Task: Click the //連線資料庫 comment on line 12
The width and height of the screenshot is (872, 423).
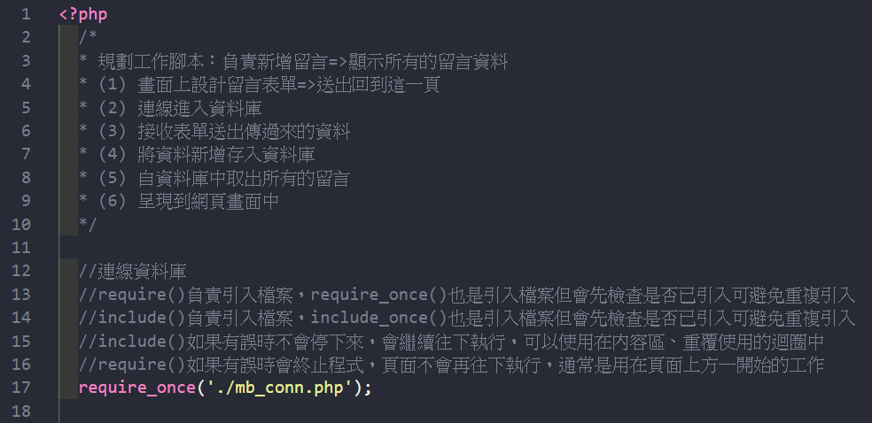Action: click(x=133, y=271)
